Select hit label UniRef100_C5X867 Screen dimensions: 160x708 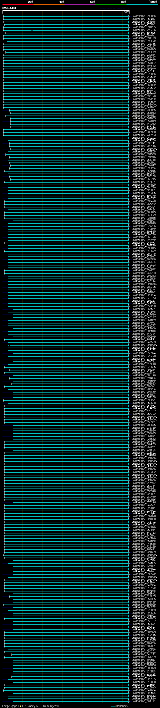pyautogui.click(x=143, y=63)
